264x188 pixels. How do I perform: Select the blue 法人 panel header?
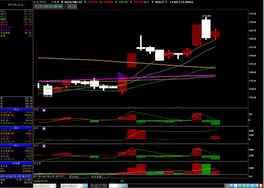point(16,146)
